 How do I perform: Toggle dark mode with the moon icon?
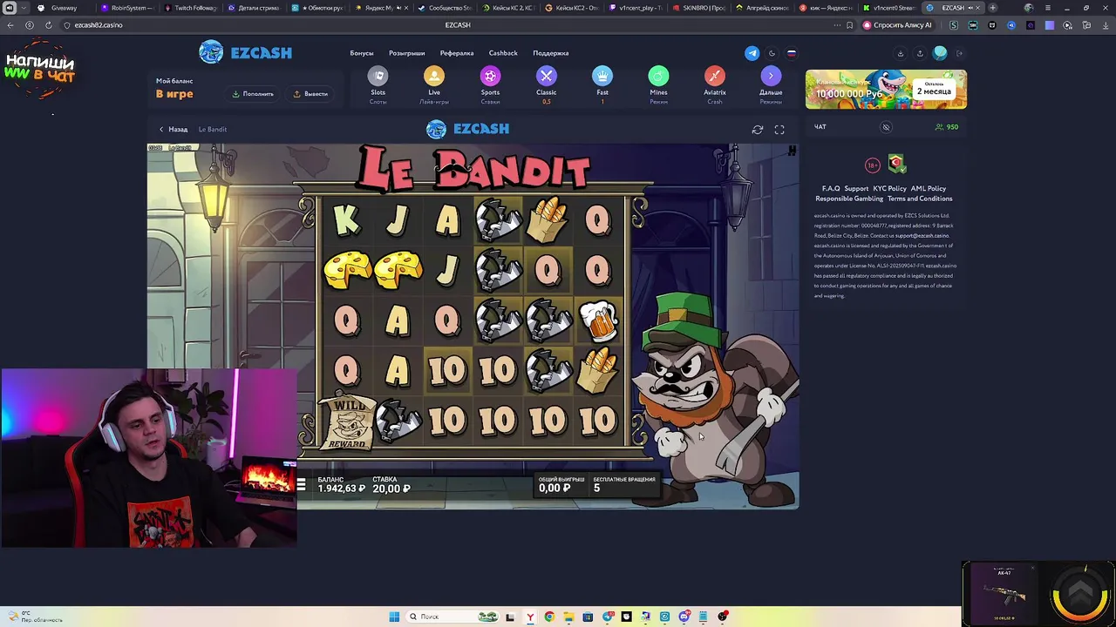pos(772,53)
